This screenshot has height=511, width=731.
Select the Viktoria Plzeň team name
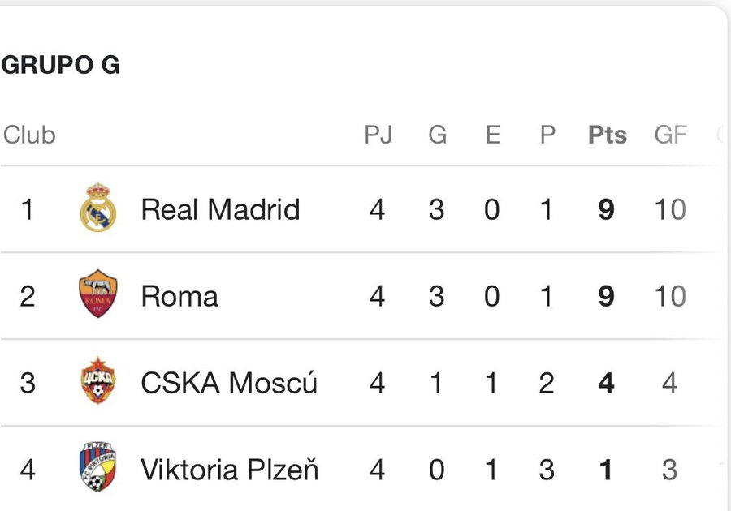(230, 470)
